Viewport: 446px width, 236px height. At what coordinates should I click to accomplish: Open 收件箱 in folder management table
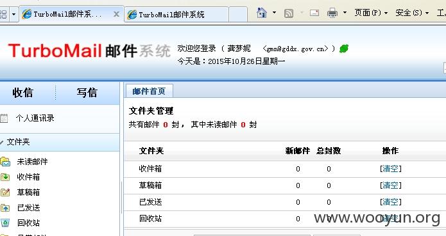(150, 169)
